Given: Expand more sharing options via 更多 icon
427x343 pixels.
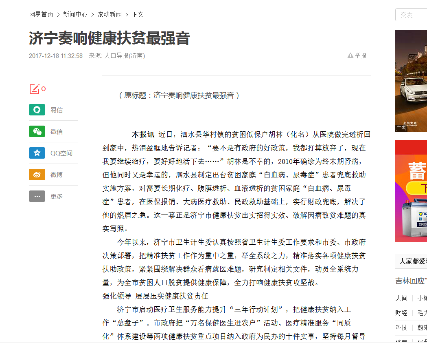Looking at the screenshot, I should click(x=37, y=197).
